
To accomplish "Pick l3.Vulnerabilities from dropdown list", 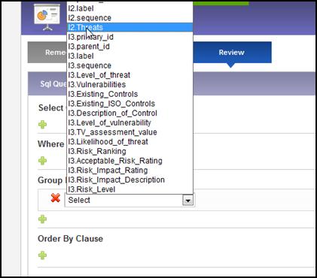I will (130, 84).
